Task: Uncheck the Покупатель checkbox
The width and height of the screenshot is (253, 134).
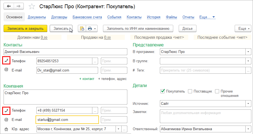Action: [x=163, y=91]
